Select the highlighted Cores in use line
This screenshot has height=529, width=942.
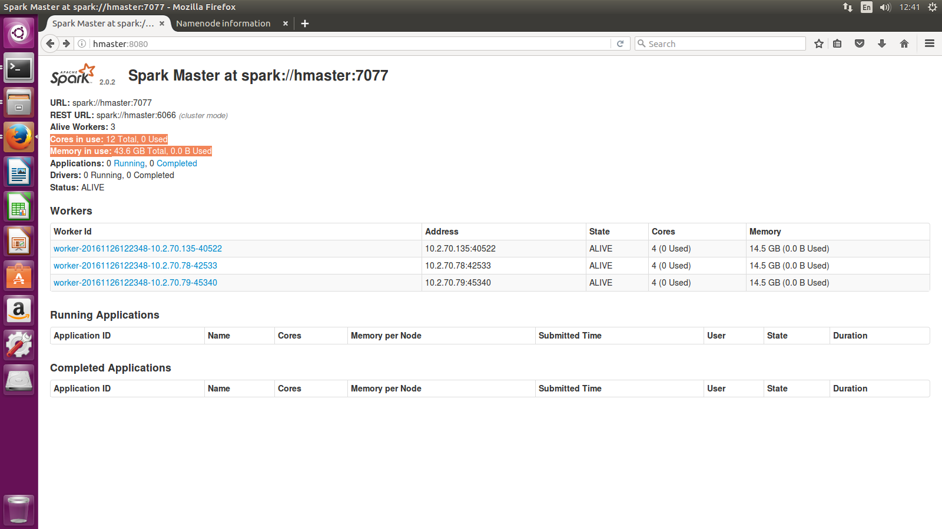(109, 139)
